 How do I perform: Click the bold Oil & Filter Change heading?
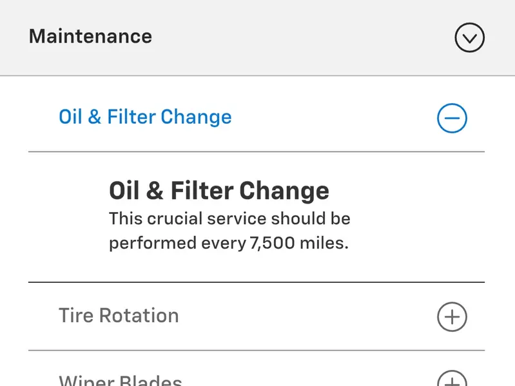click(x=219, y=191)
